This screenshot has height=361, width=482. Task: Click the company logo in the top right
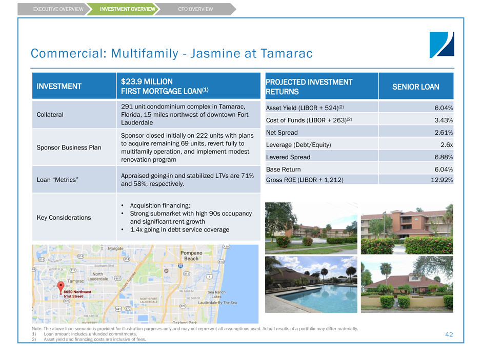[441, 44]
